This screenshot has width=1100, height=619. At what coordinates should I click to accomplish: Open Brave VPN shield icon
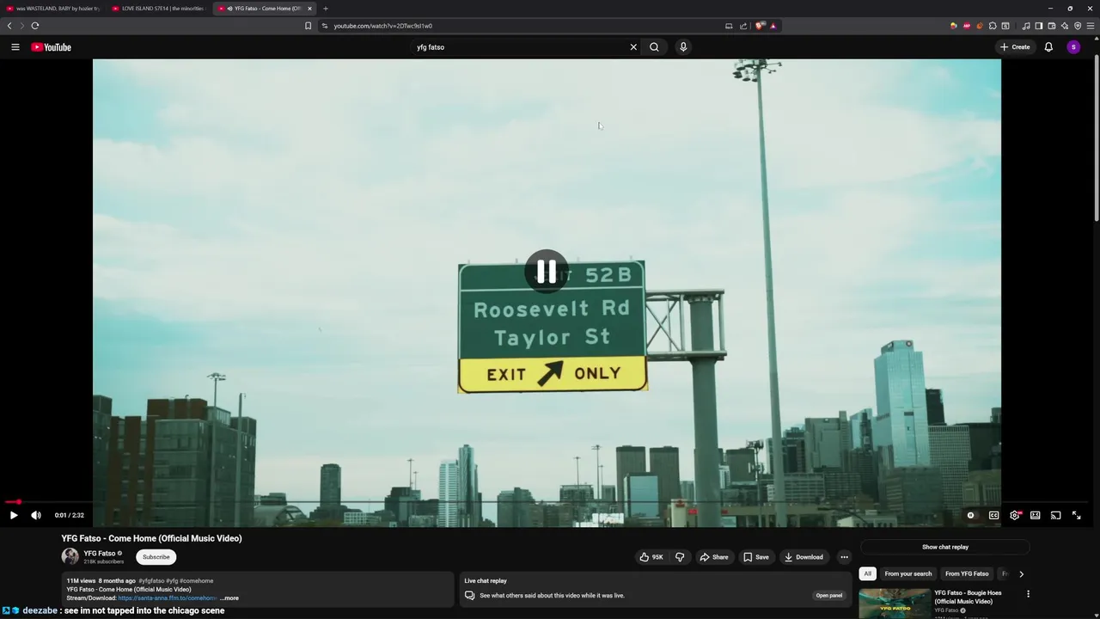pos(1078,26)
